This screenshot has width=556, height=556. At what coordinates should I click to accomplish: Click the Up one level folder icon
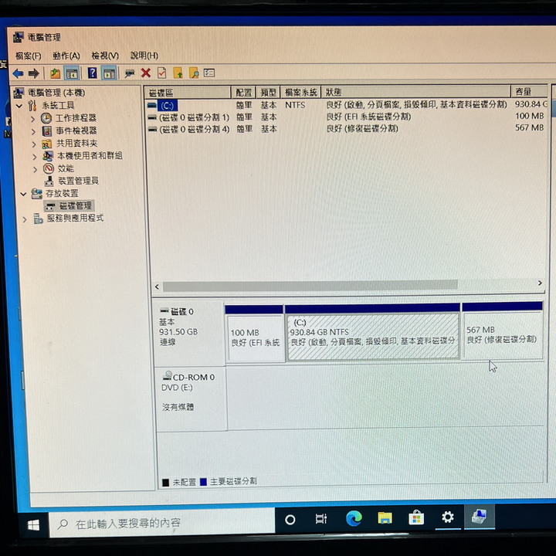pyautogui.click(x=55, y=73)
